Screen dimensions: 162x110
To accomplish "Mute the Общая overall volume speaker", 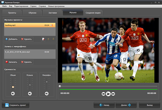I will 13,93.
